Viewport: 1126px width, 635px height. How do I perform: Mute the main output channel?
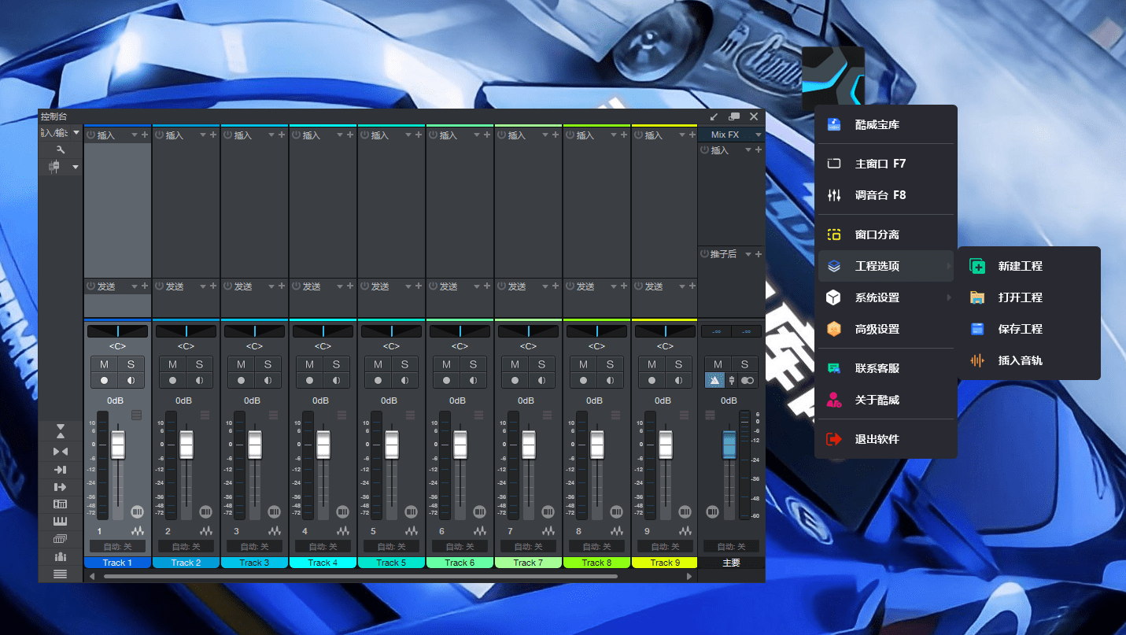click(x=718, y=364)
